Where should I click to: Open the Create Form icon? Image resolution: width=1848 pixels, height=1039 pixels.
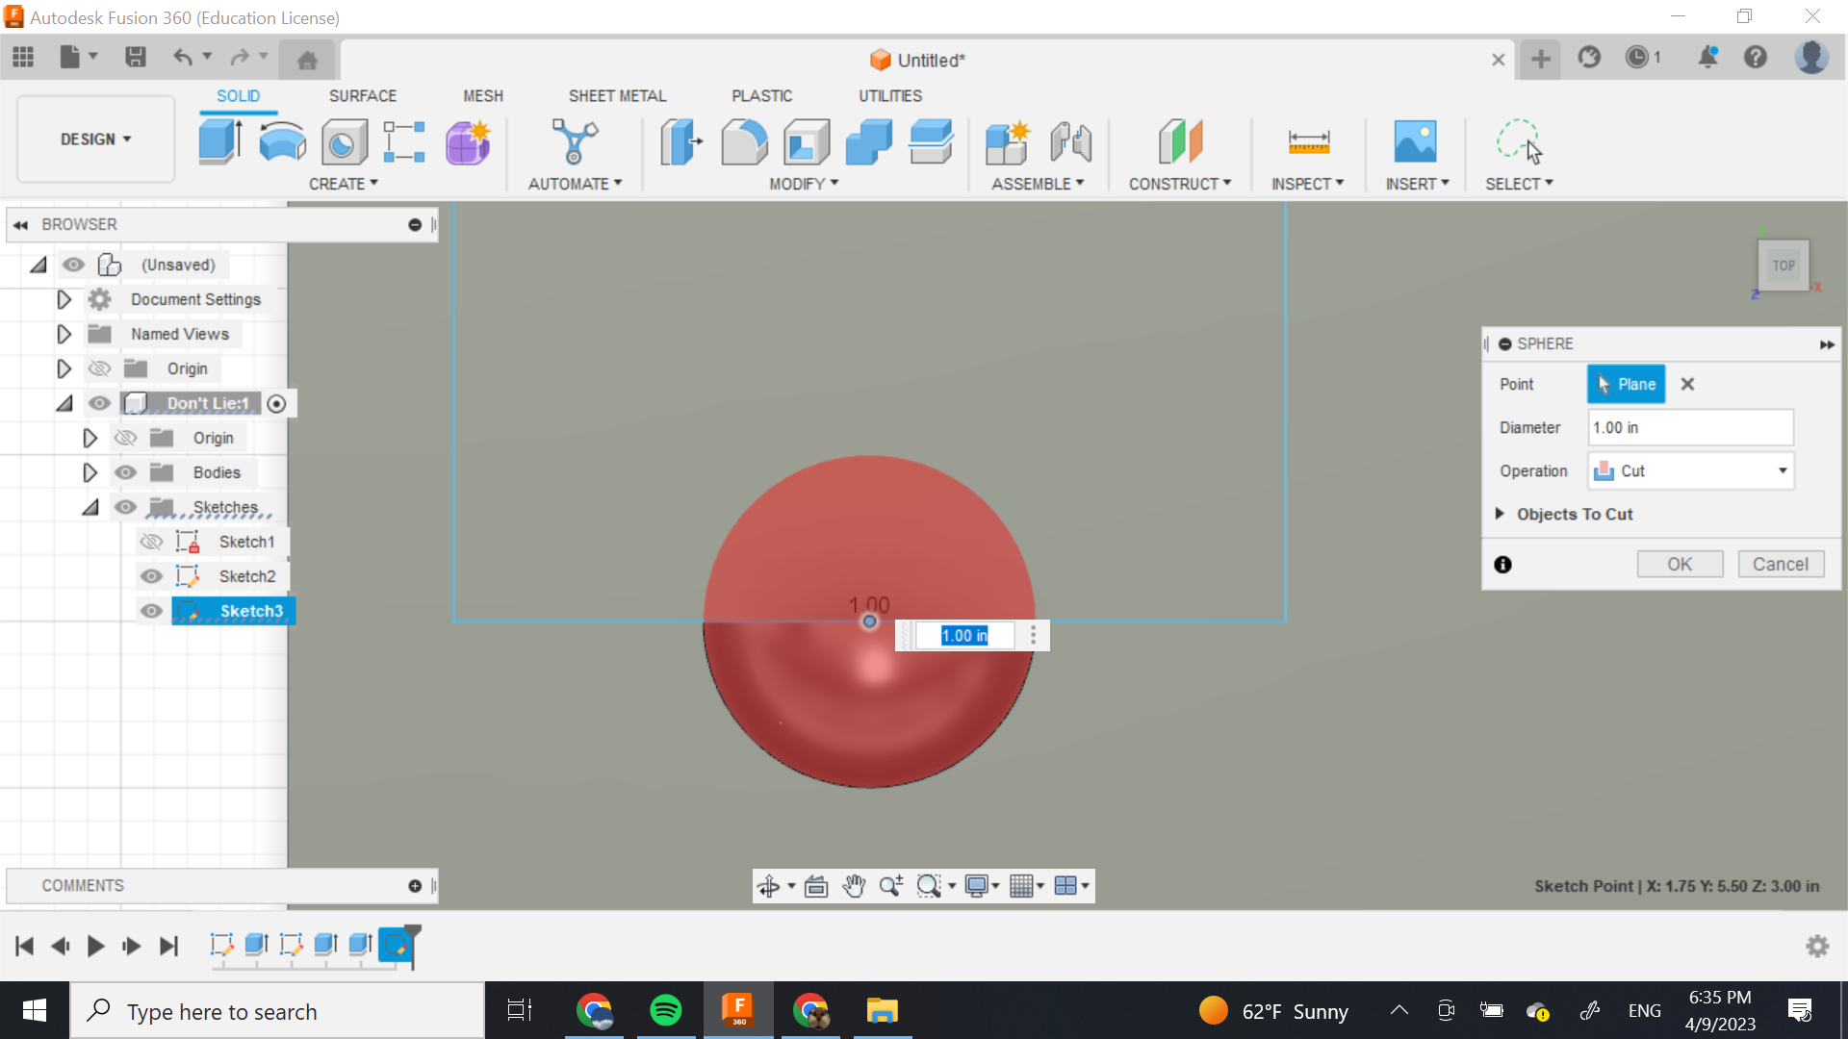(468, 142)
